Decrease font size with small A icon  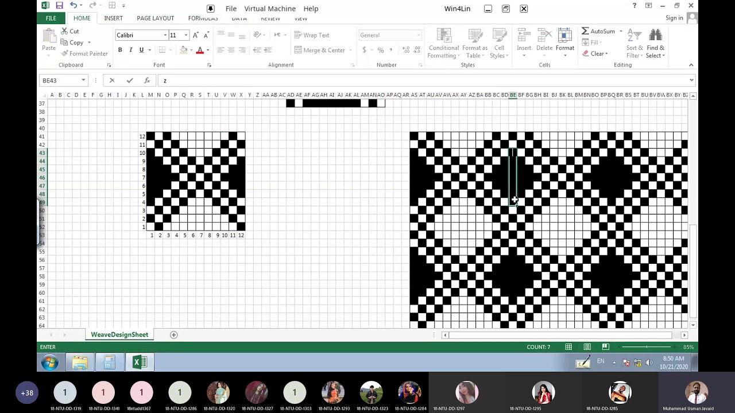click(x=206, y=36)
